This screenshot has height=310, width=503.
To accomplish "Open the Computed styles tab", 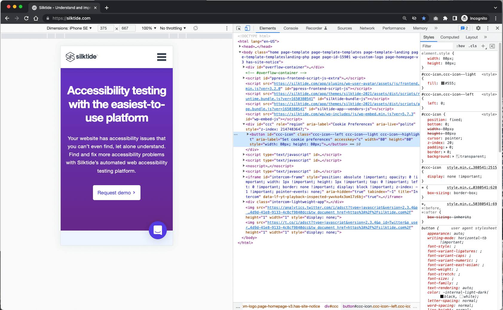I will [x=450, y=37].
